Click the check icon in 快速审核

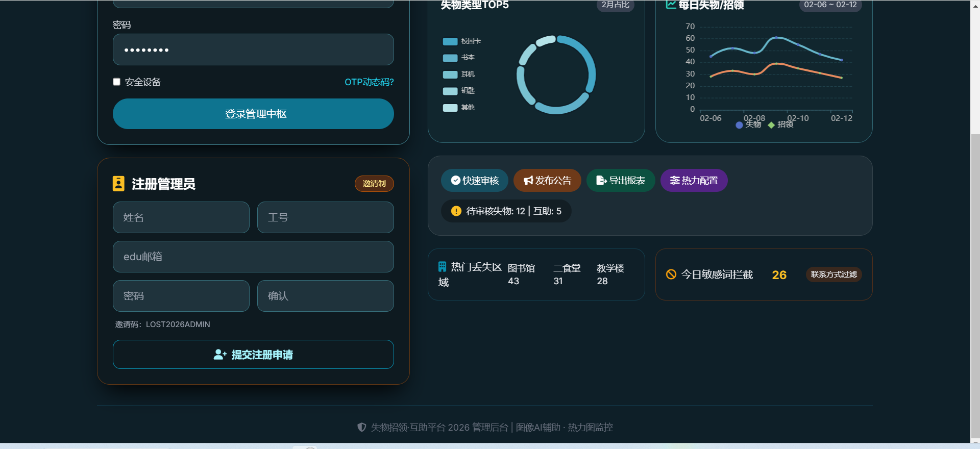pyautogui.click(x=456, y=180)
